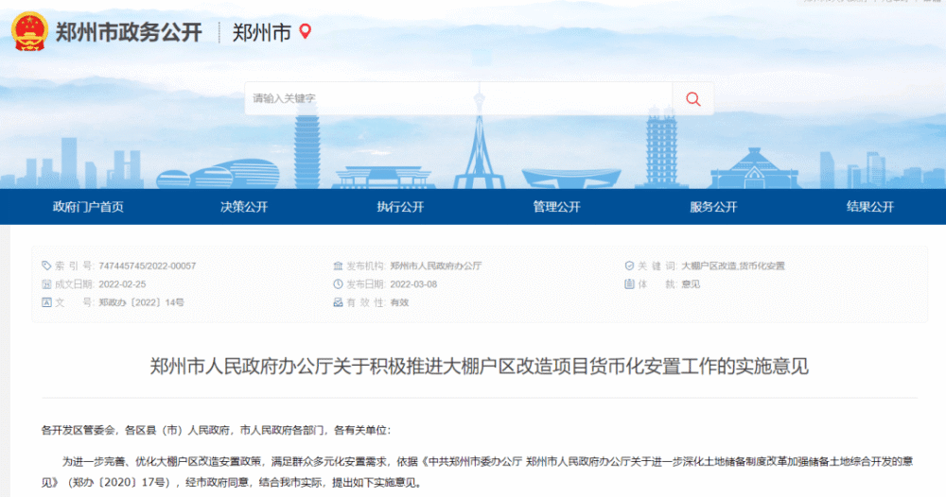Image resolution: width=946 pixels, height=497 pixels.
Task: Click the shield icon beside 关键词
Action: coord(629,266)
